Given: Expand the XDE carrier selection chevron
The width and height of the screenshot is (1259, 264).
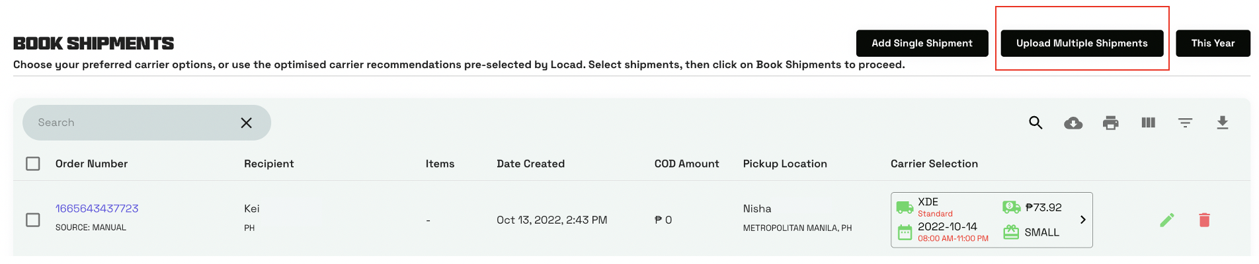Looking at the screenshot, I should coord(1082,220).
